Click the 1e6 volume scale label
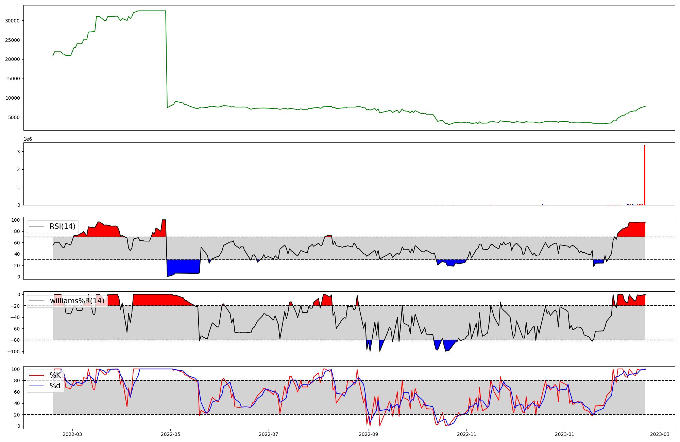Screen dimensions: 680x442 coord(28,139)
